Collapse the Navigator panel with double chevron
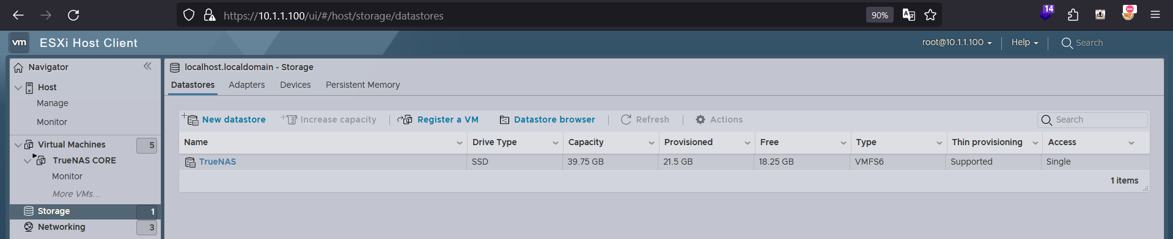 tap(147, 66)
